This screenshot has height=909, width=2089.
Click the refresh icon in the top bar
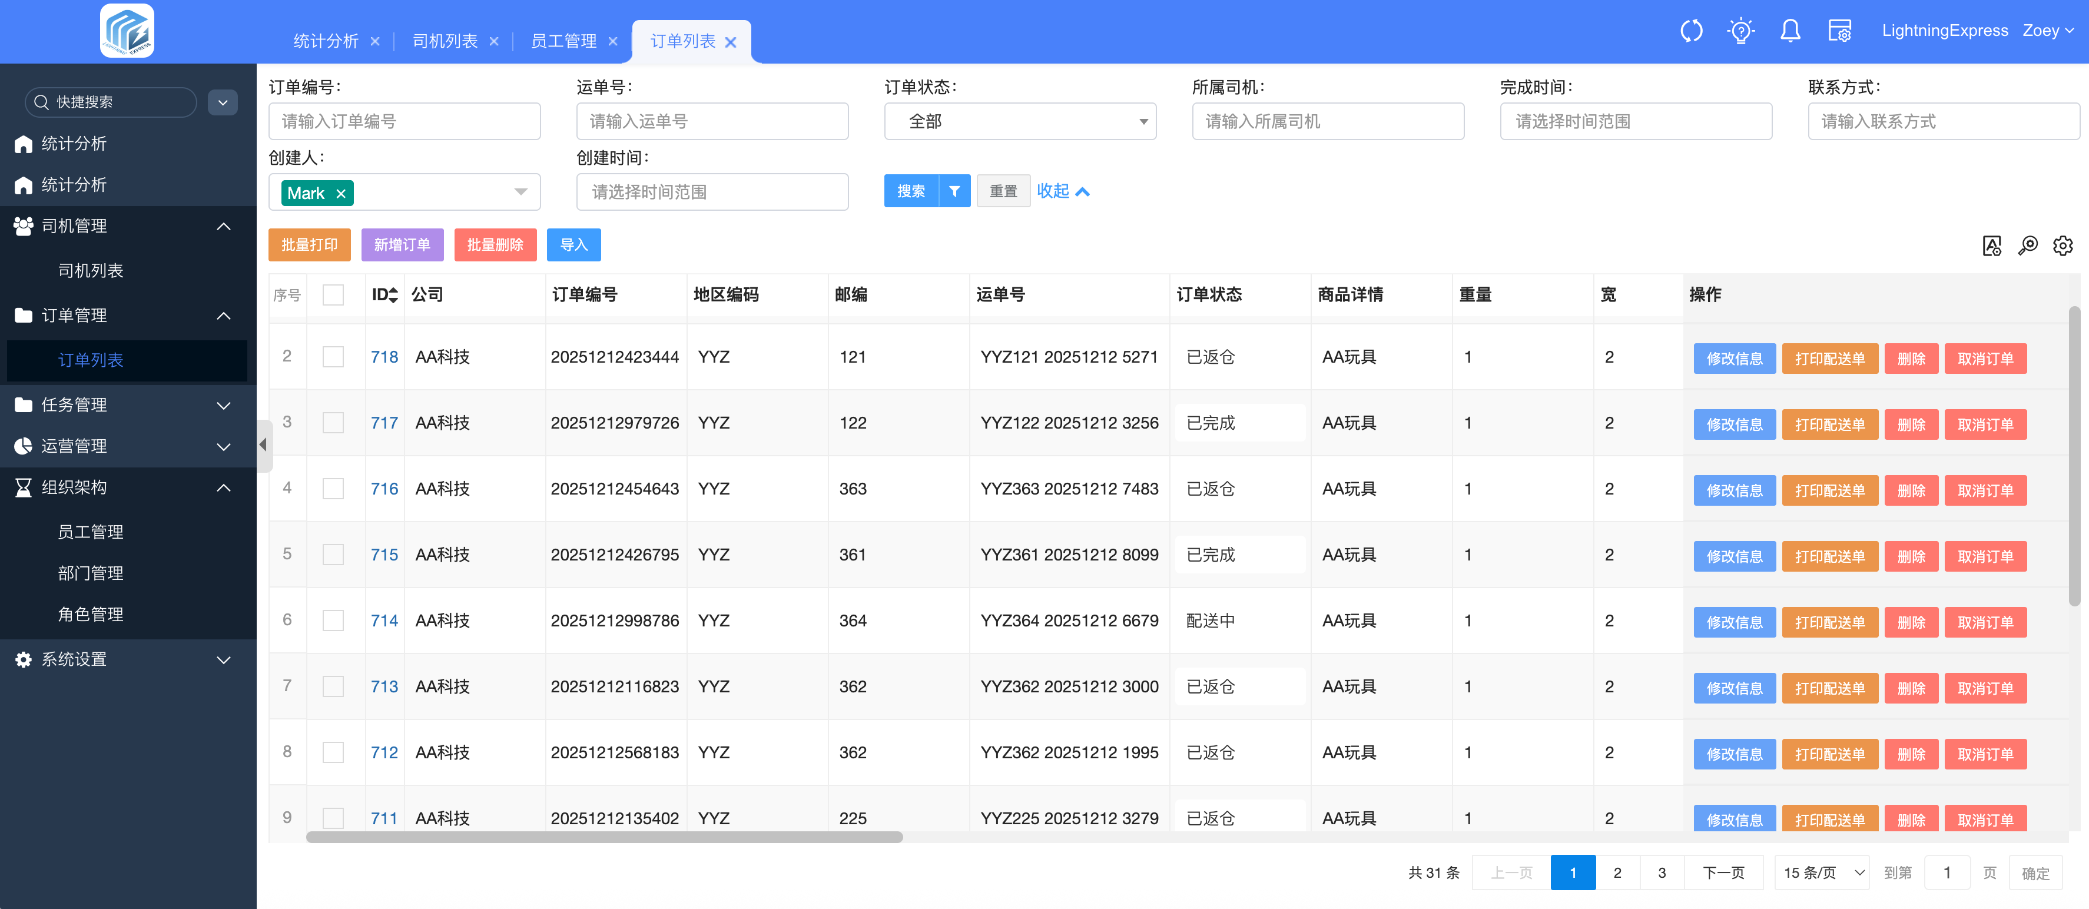tap(1691, 31)
